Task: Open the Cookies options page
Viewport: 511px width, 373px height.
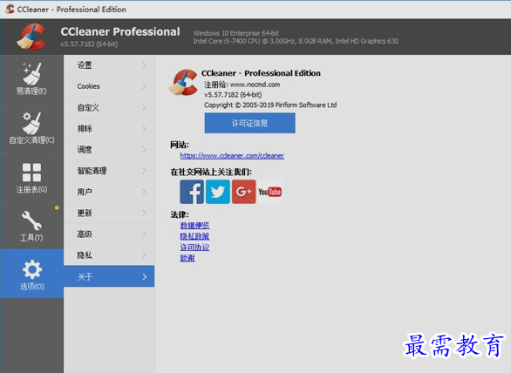Action: pos(109,86)
